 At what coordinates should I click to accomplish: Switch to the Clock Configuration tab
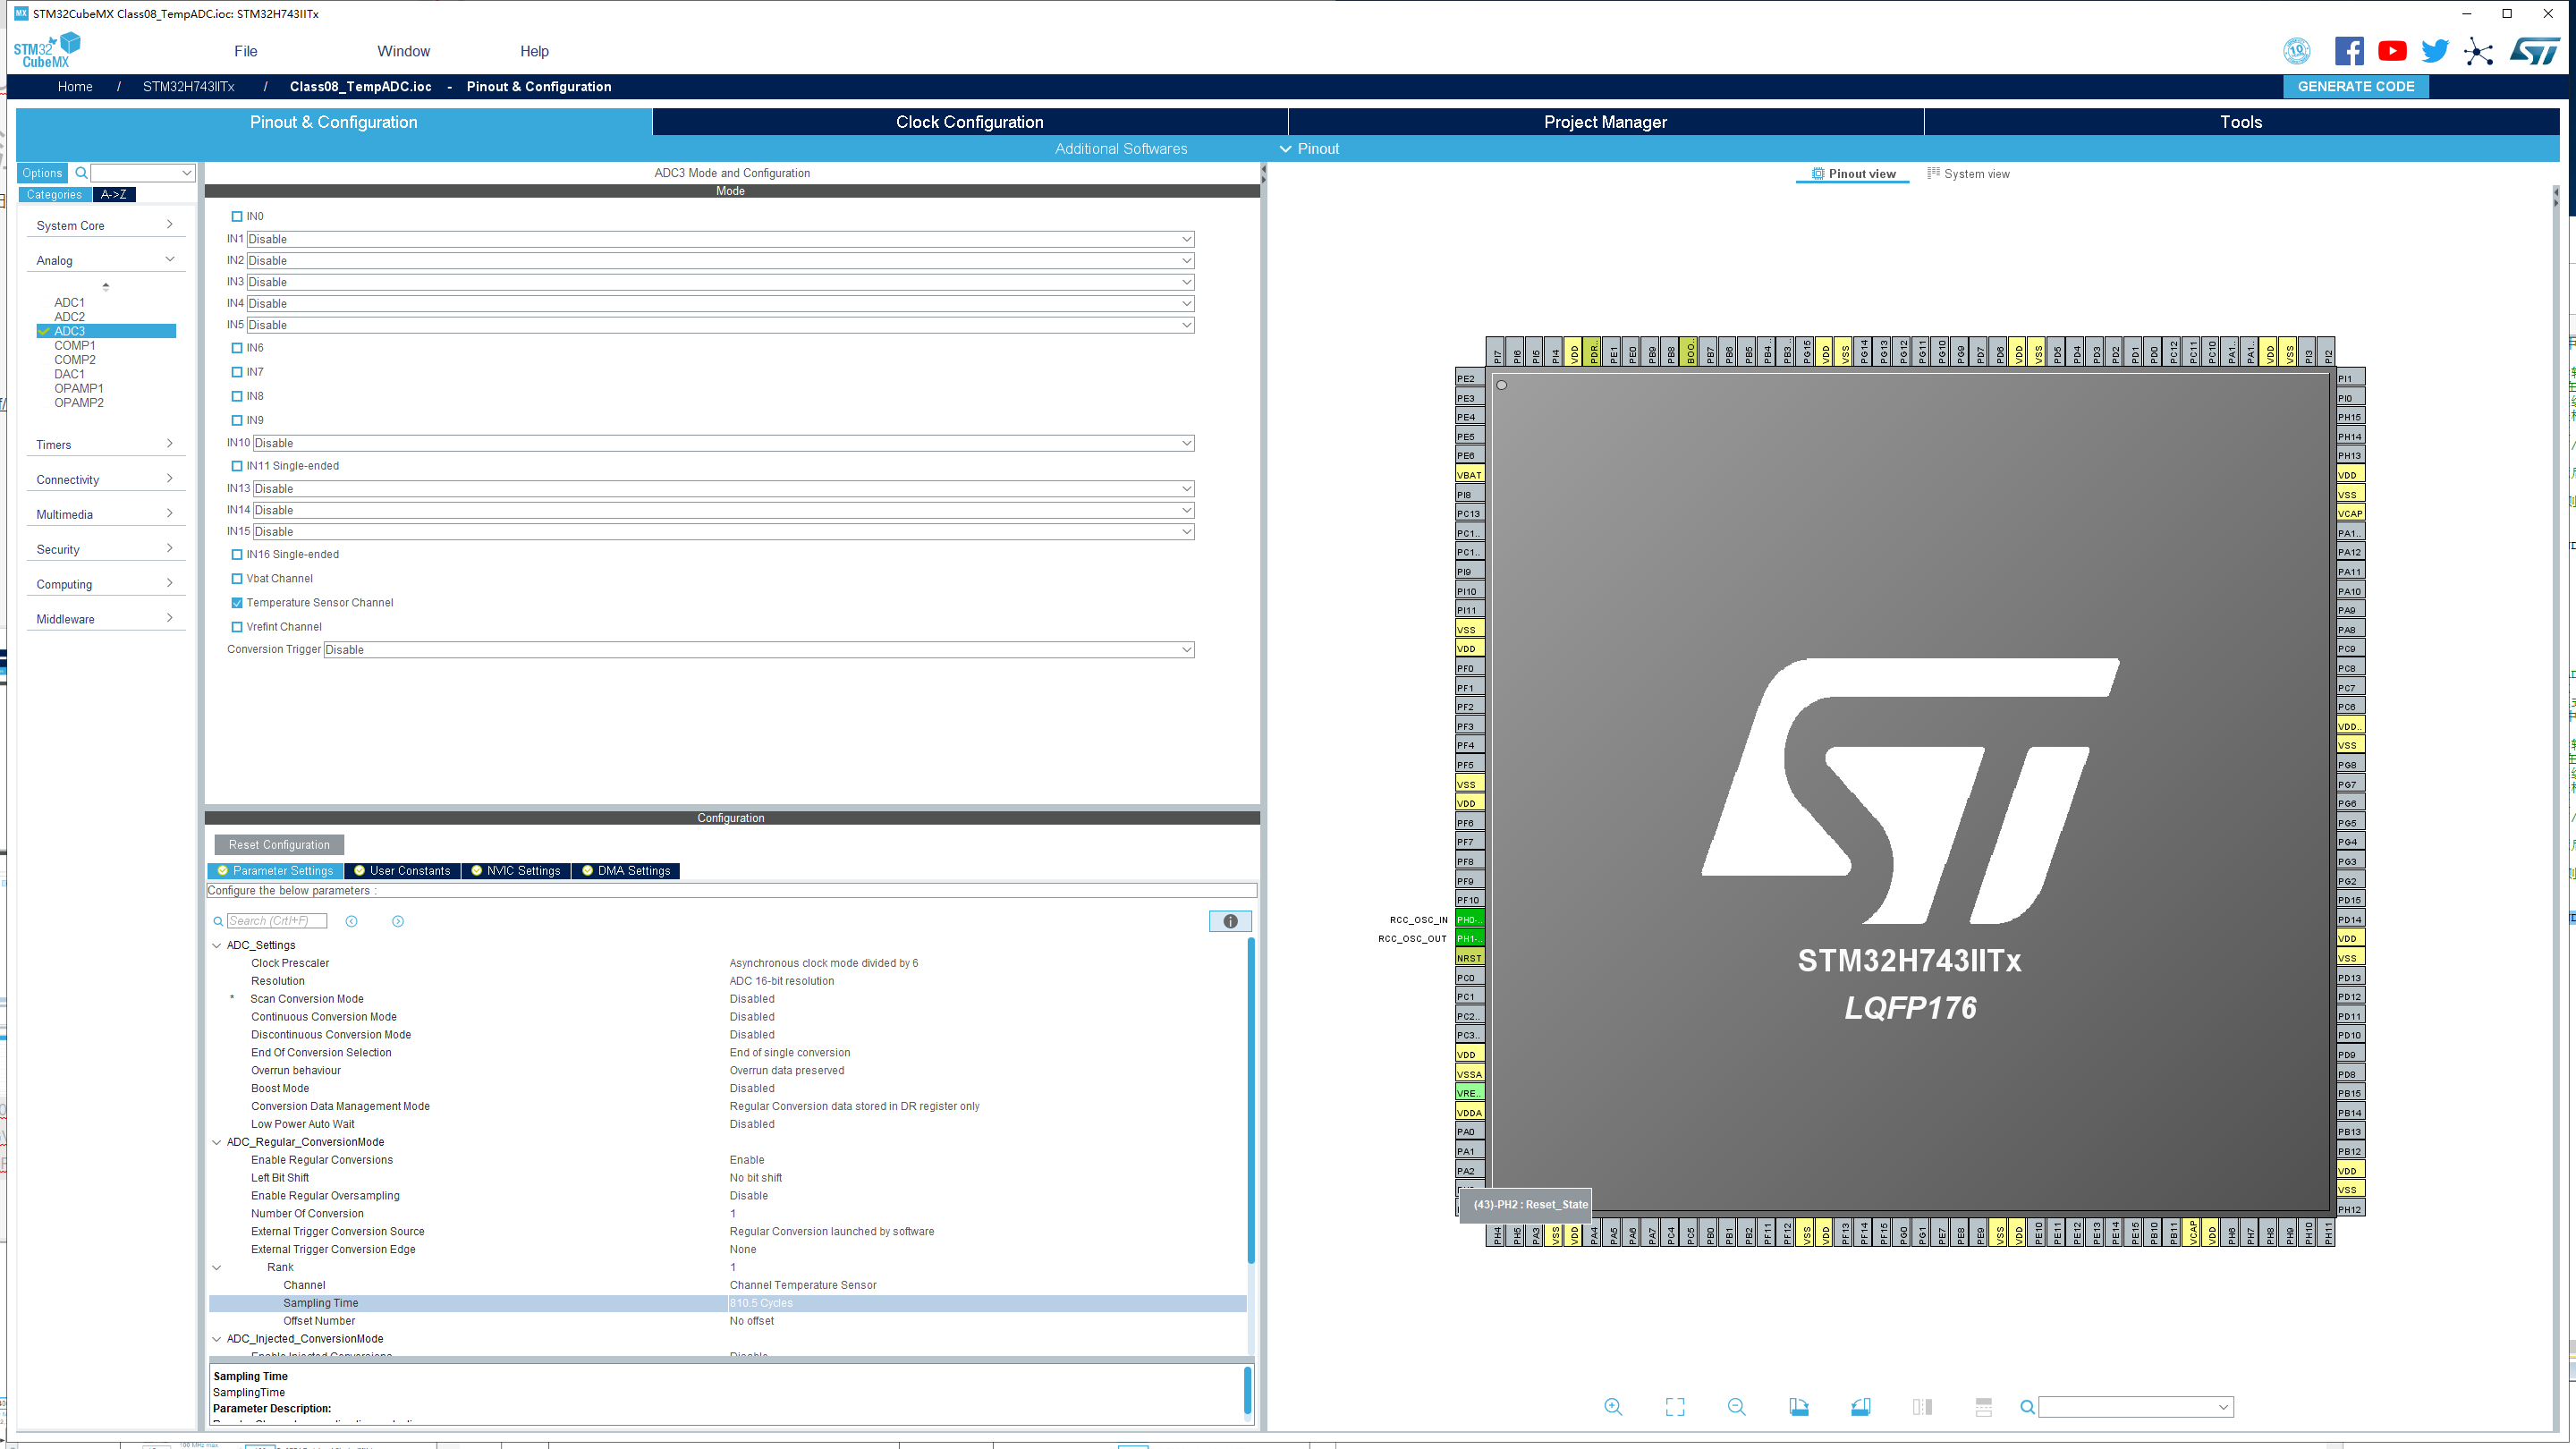pyautogui.click(x=968, y=121)
